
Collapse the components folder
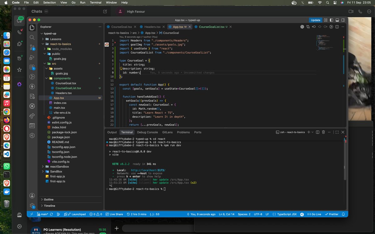[70, 78]
